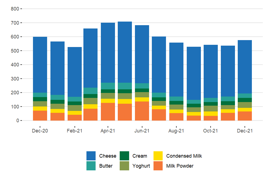Click the Oct-21 x-axis label
The height and width of the screenshot is (177, 266).
(x=210, y=131)
